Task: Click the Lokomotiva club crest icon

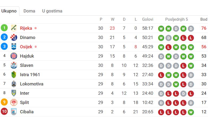Action: [14, 84]
